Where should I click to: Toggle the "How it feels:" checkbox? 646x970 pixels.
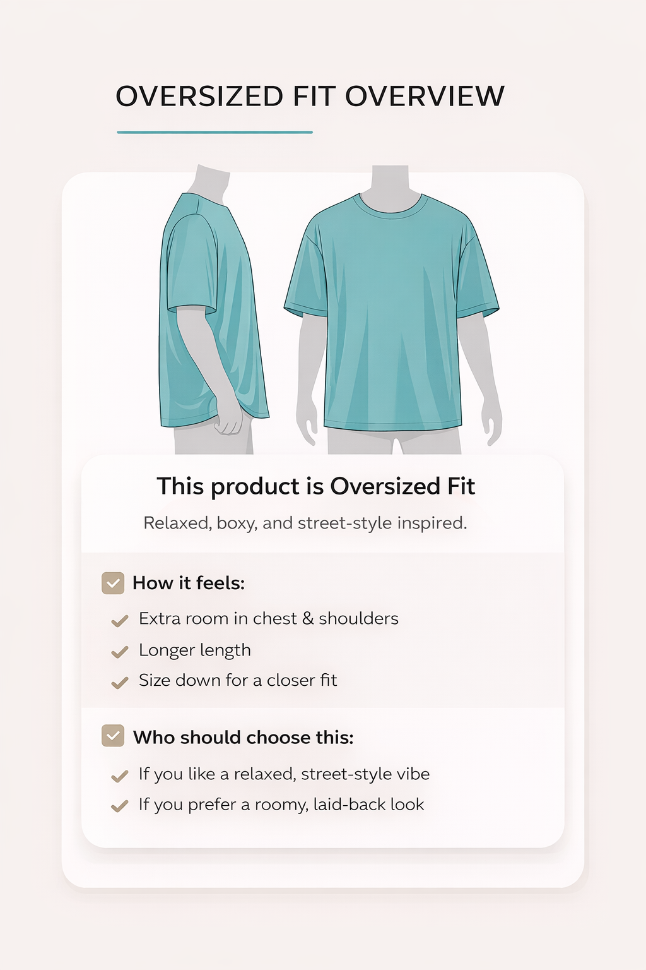113,584
